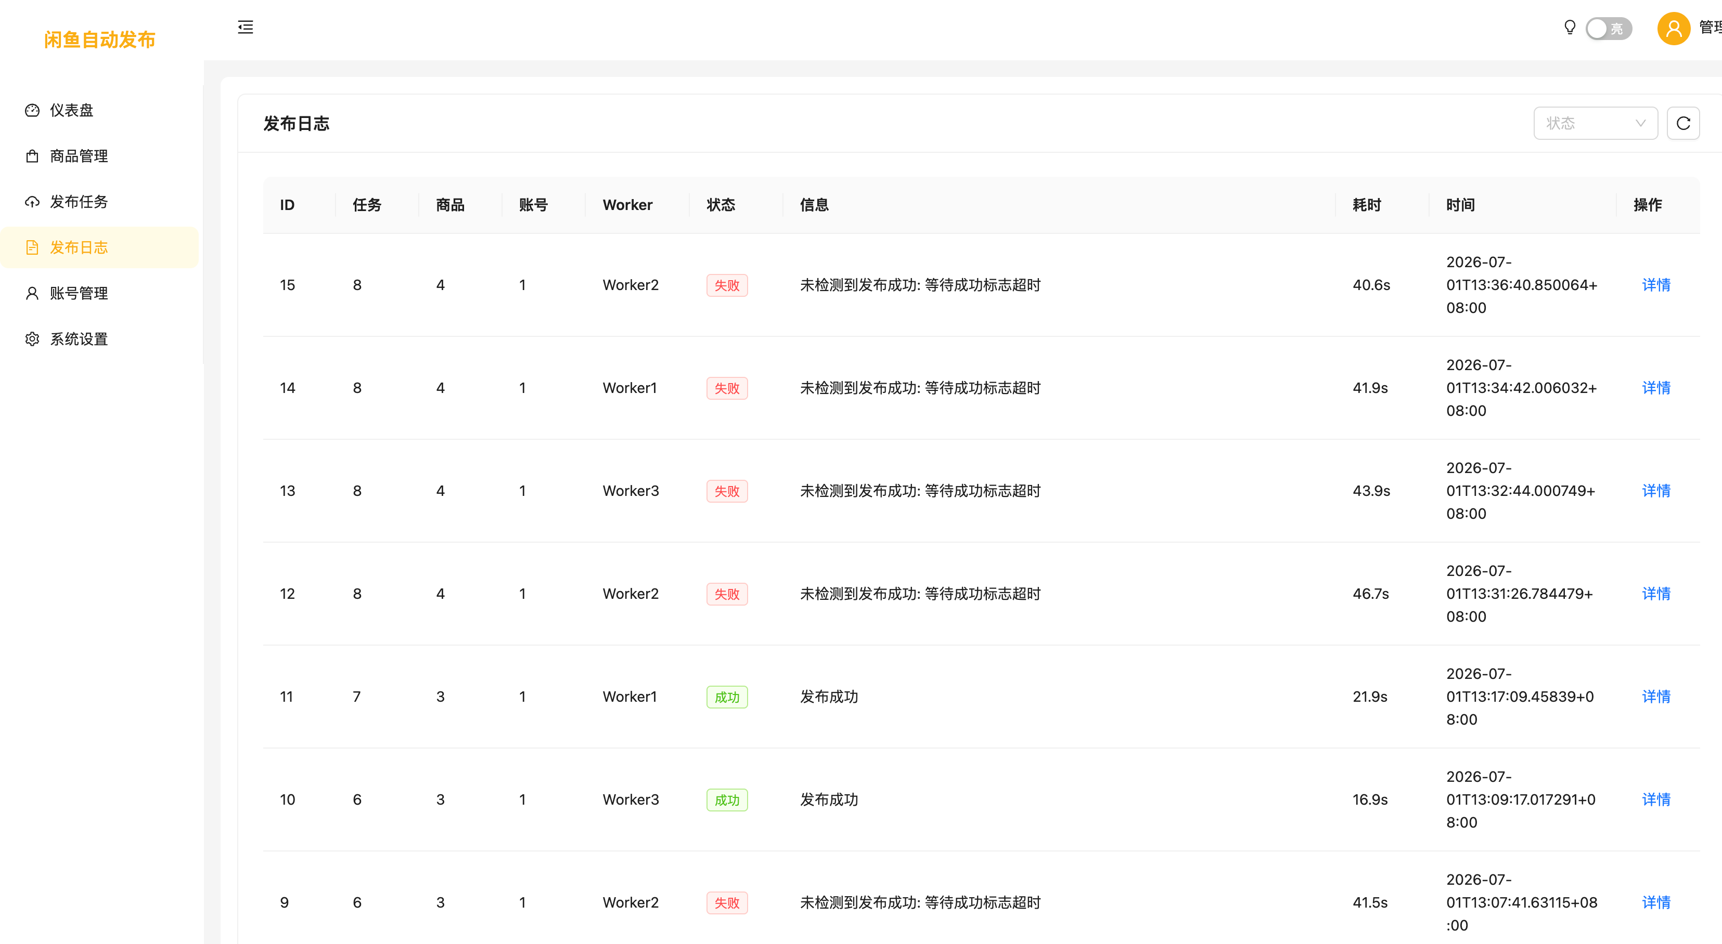Click the 失败 tag in row 9

(x=727, y=902)
